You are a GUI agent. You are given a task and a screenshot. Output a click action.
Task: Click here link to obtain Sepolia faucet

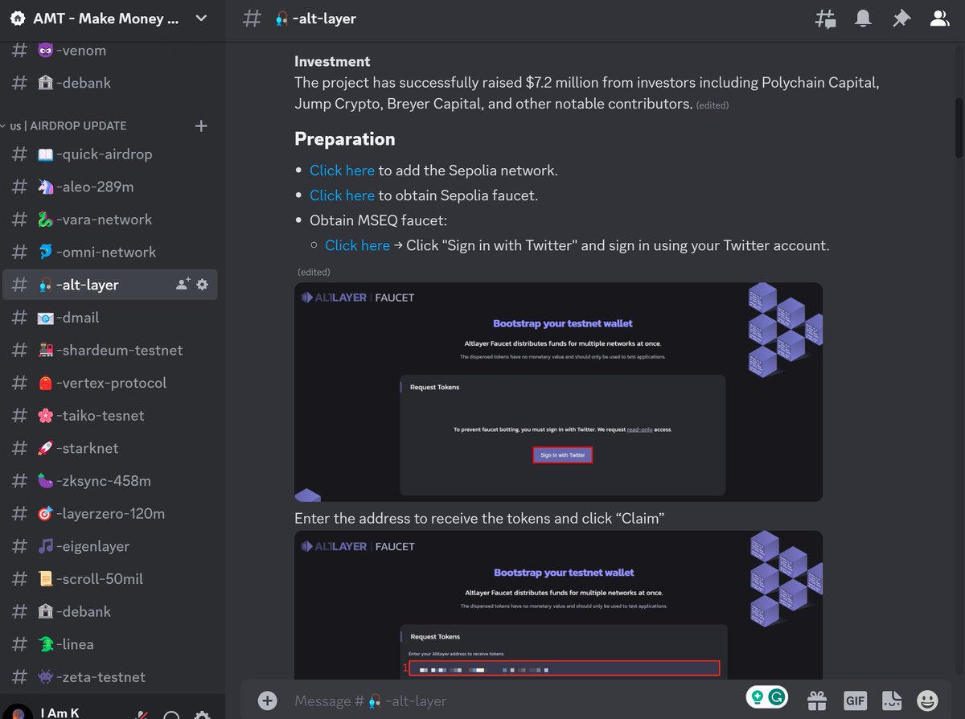342,195
